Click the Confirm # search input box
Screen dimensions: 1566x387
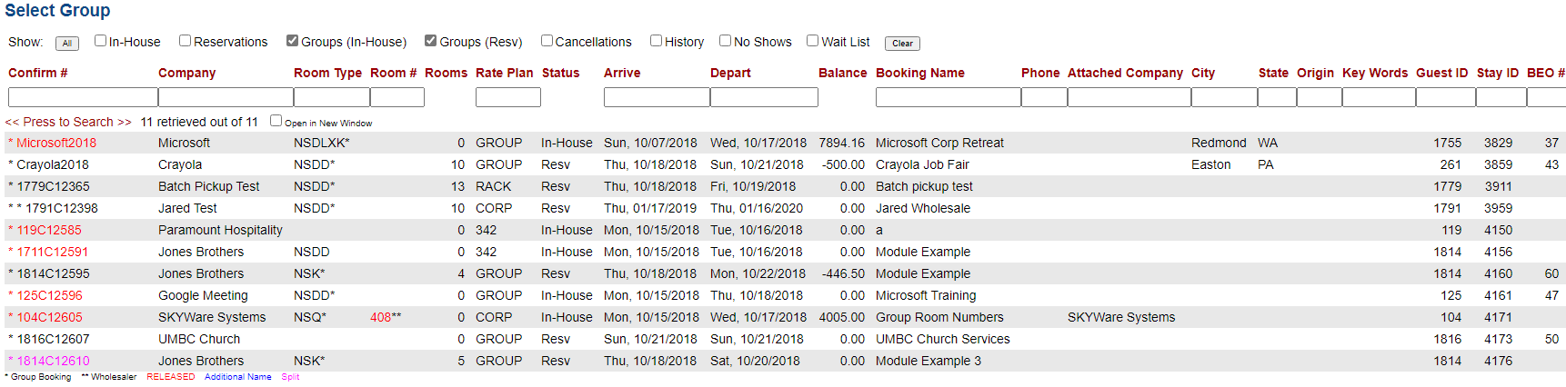(83, 97)
